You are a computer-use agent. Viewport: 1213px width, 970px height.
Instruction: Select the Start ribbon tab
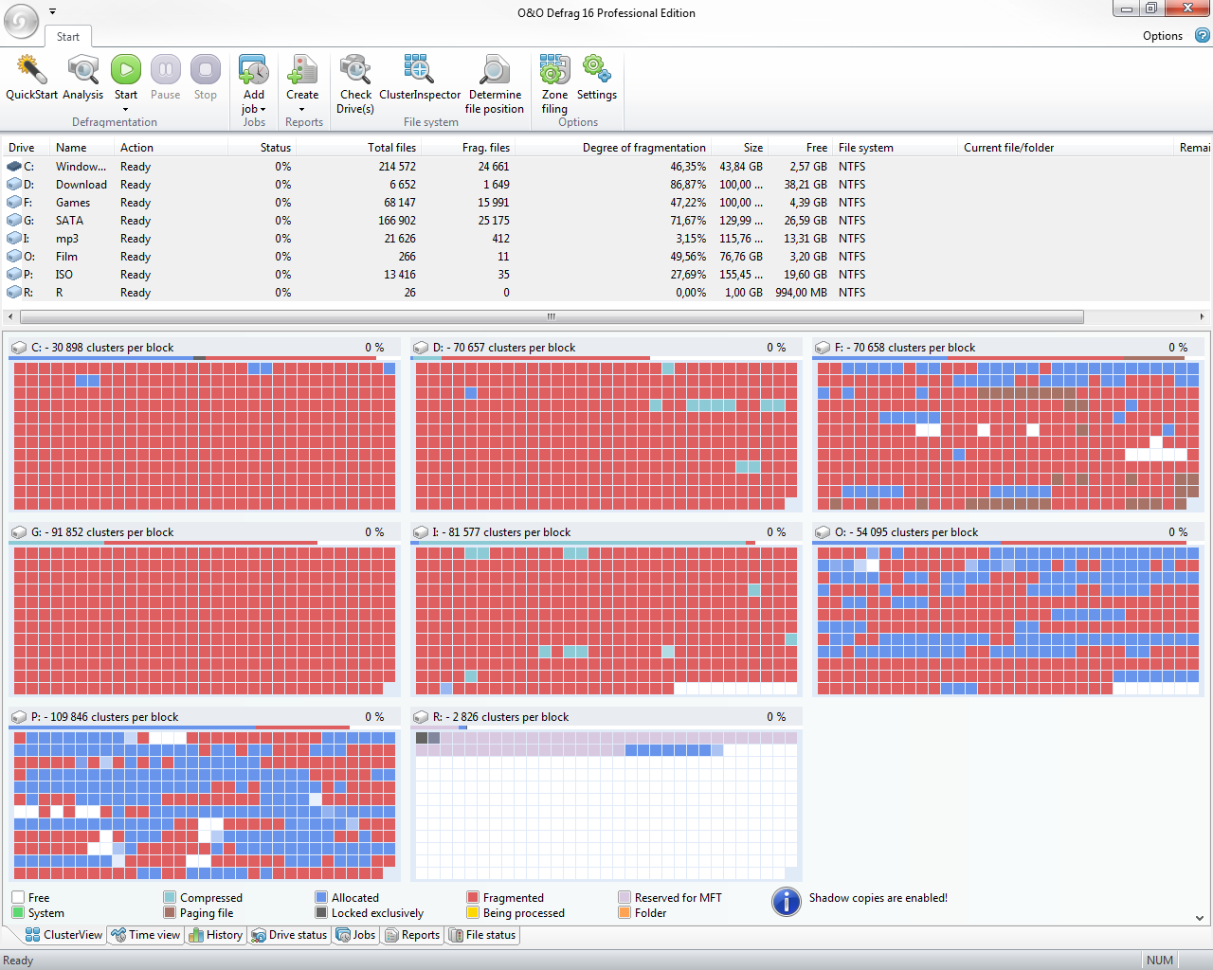[67, 37]
